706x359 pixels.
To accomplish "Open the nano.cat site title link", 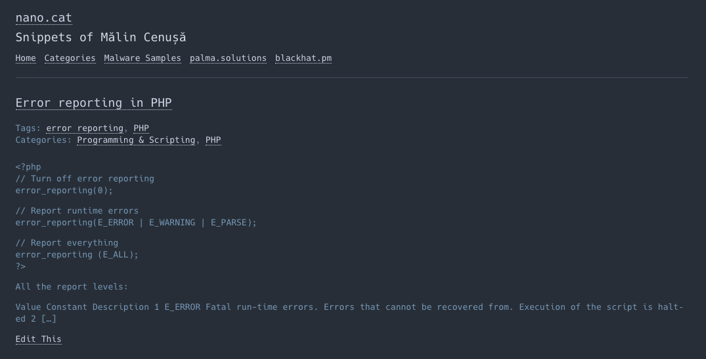I will [x=43, y=18].
